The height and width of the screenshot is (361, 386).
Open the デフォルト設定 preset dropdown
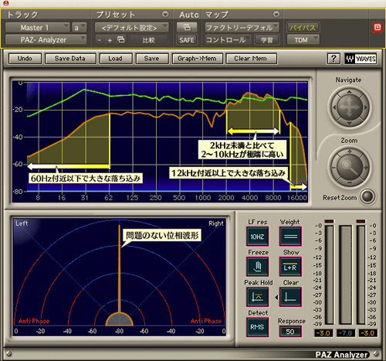pos(132,28)
